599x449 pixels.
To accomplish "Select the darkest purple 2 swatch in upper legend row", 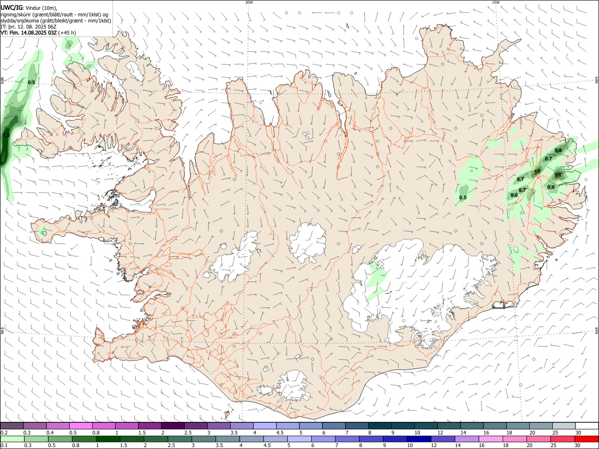I will click(173, 426).
